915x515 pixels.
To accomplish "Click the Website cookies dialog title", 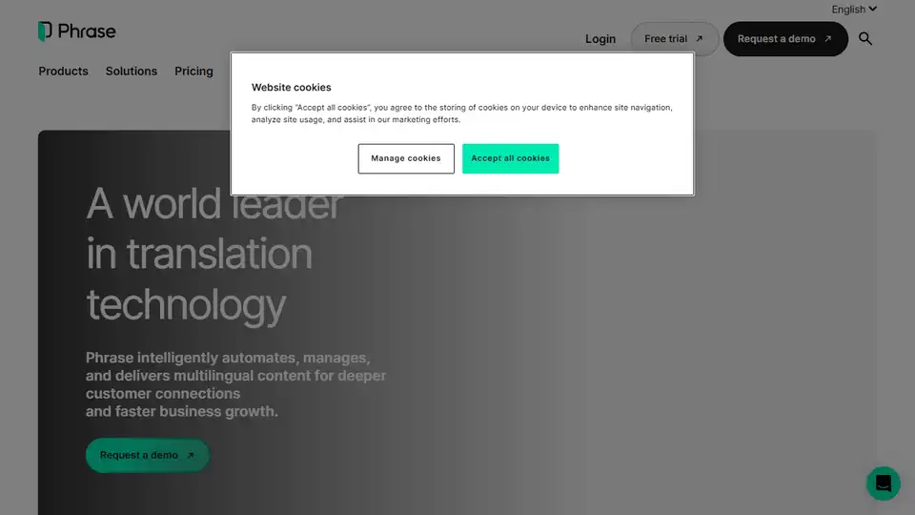I will (292, 88).
